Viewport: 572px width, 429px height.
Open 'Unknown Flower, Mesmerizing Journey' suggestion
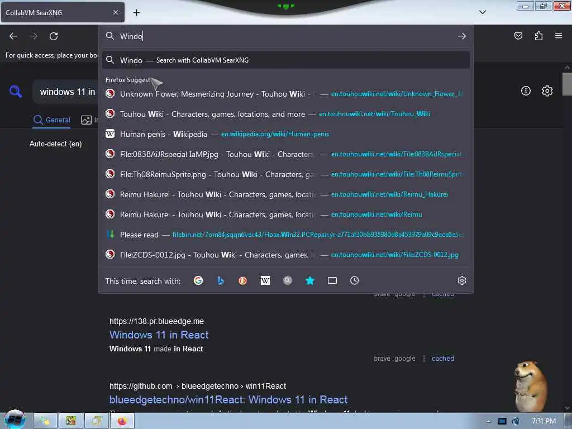coord(286,94)
